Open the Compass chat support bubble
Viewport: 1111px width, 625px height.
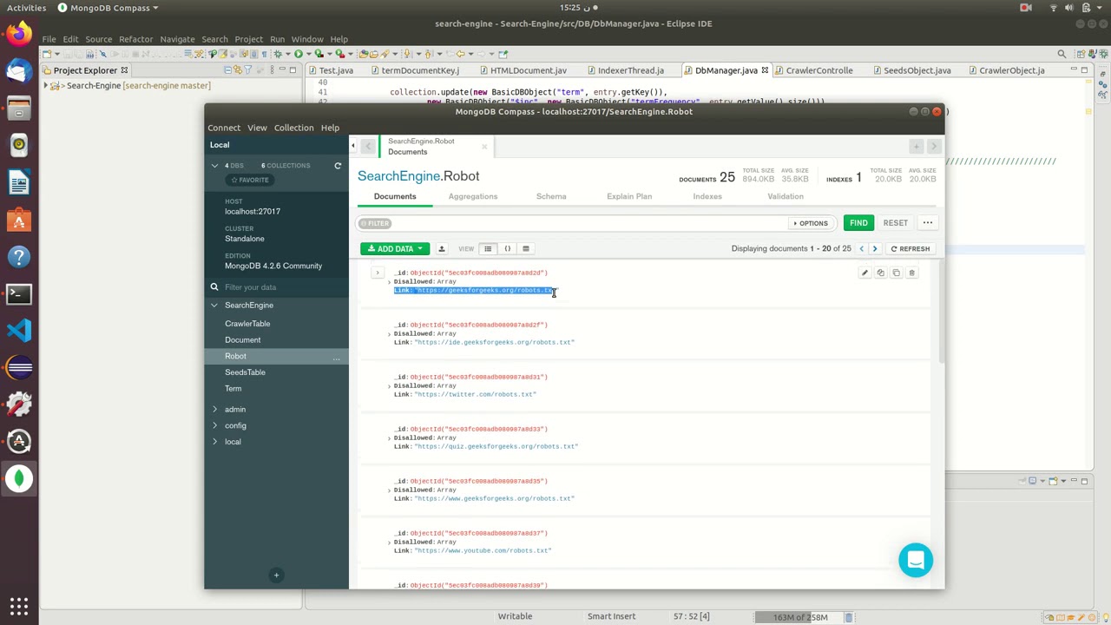pos(916,560)
